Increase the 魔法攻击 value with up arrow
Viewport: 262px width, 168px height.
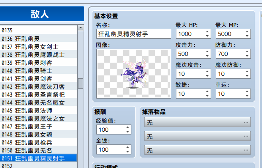point(207,71)
